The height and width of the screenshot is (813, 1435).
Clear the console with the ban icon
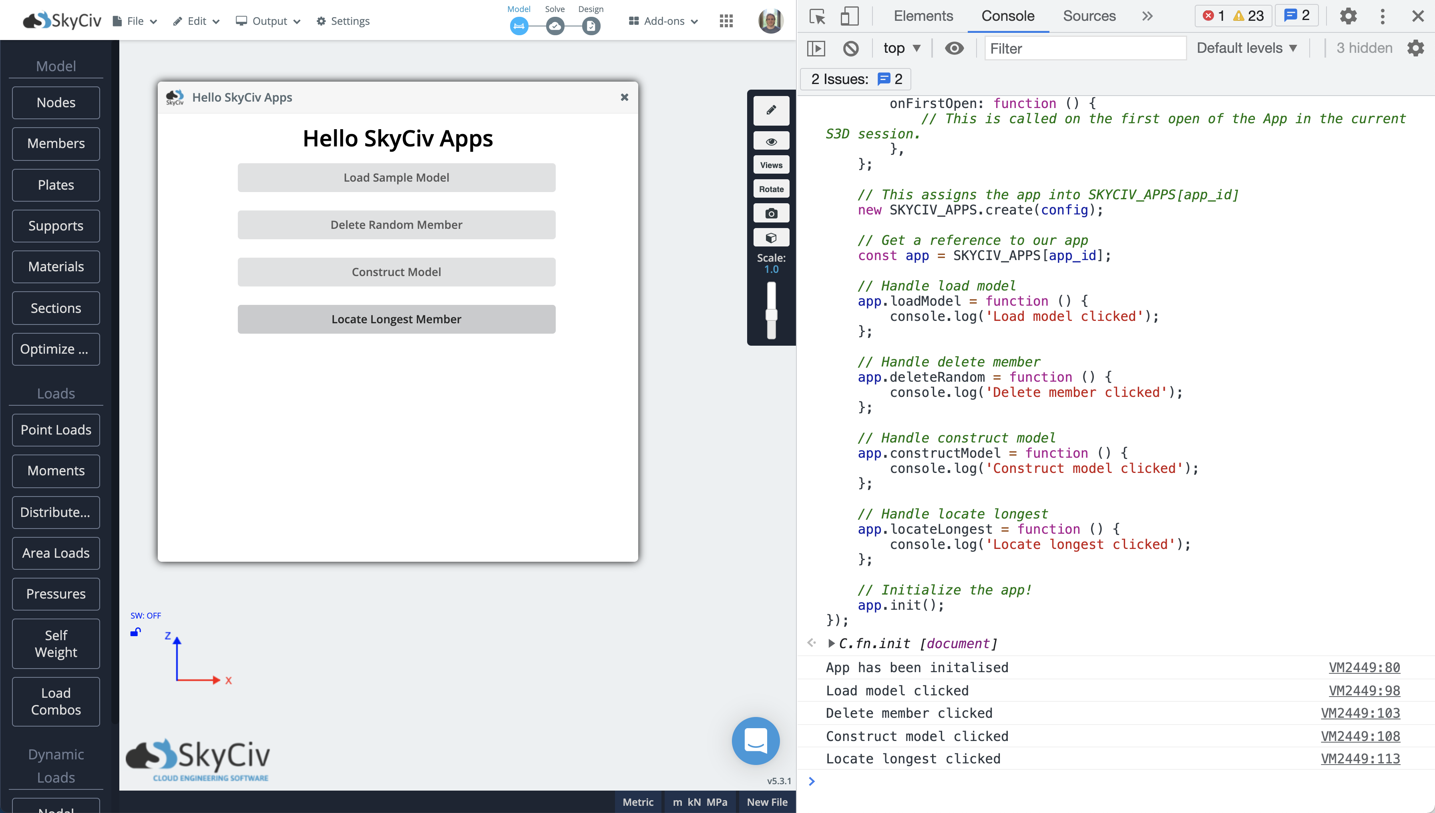coord(850,48)
